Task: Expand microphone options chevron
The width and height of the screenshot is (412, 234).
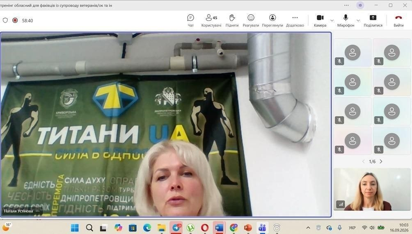Action: [x=358, y=20]
